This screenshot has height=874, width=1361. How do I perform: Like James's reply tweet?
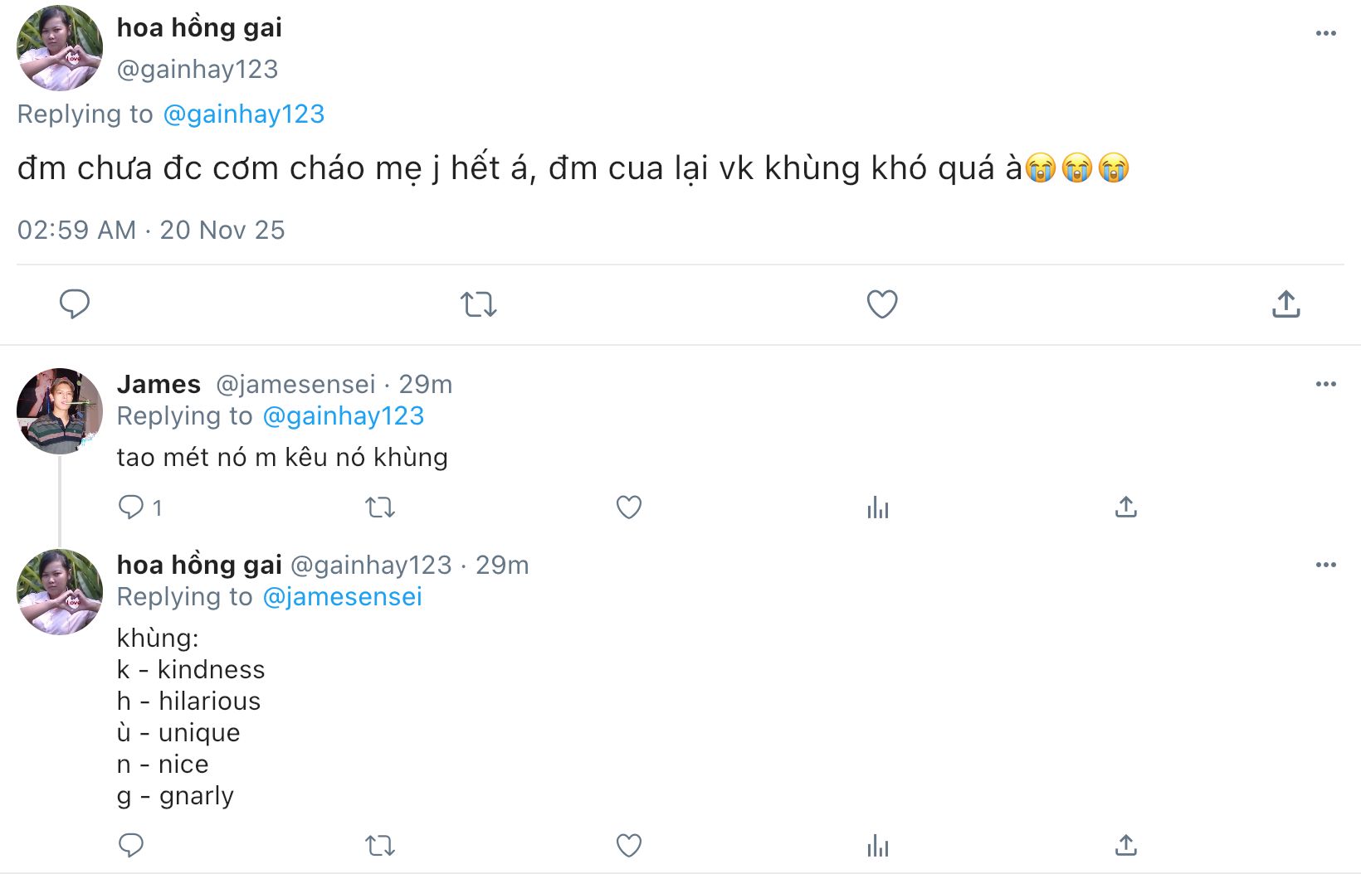629,507
